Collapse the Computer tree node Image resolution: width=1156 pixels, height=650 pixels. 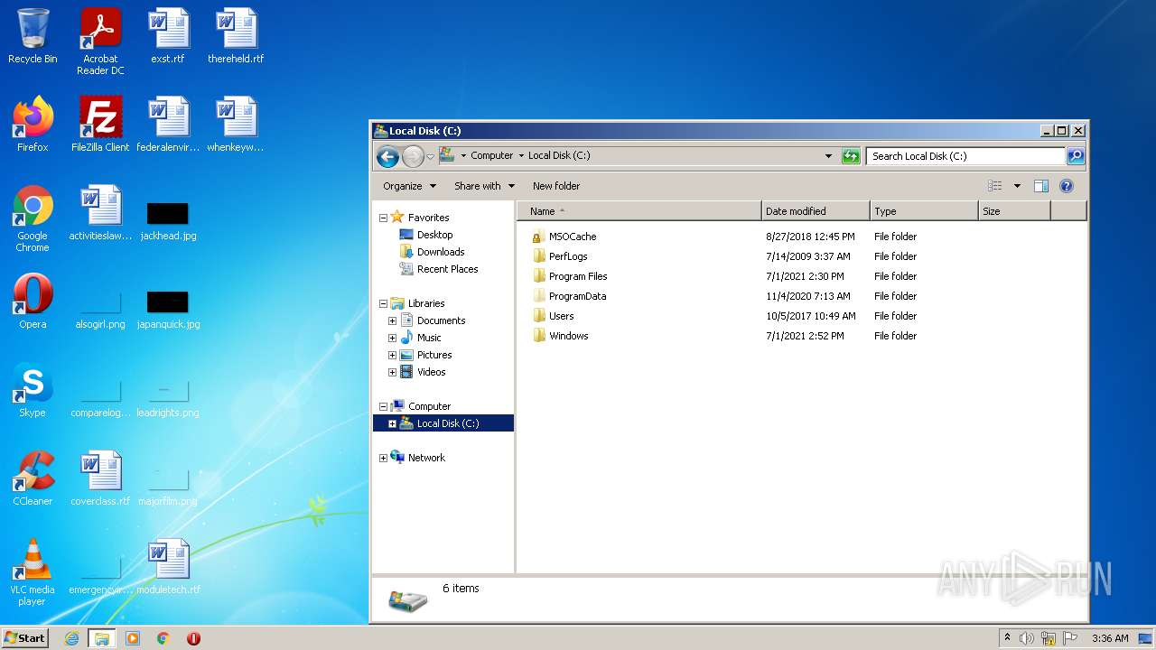383,406
